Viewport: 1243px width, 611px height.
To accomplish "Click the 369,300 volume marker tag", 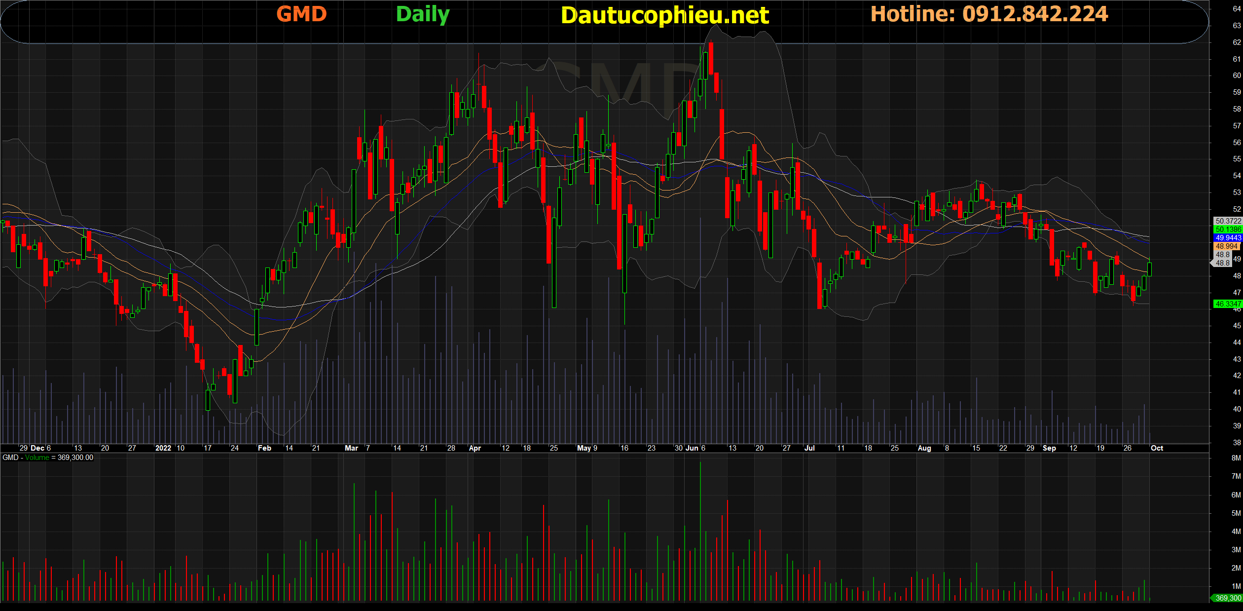I will point(1228,598).
